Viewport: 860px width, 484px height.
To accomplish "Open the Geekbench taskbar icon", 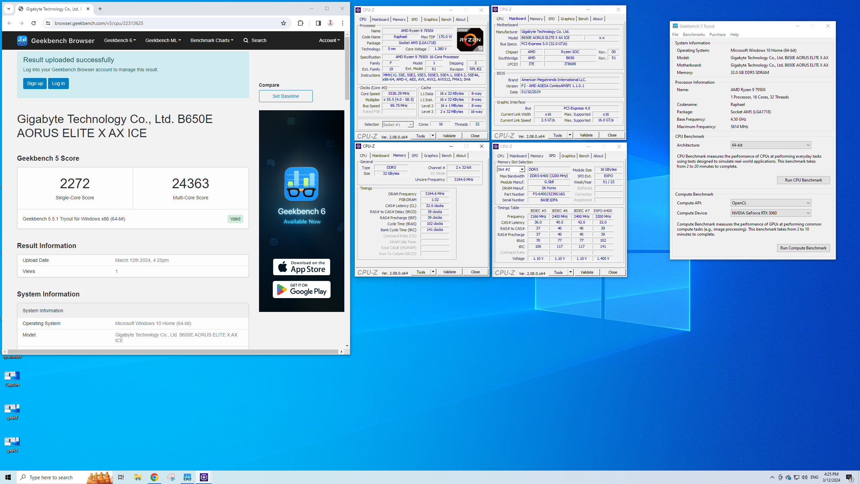I will (x=187, y=477).
